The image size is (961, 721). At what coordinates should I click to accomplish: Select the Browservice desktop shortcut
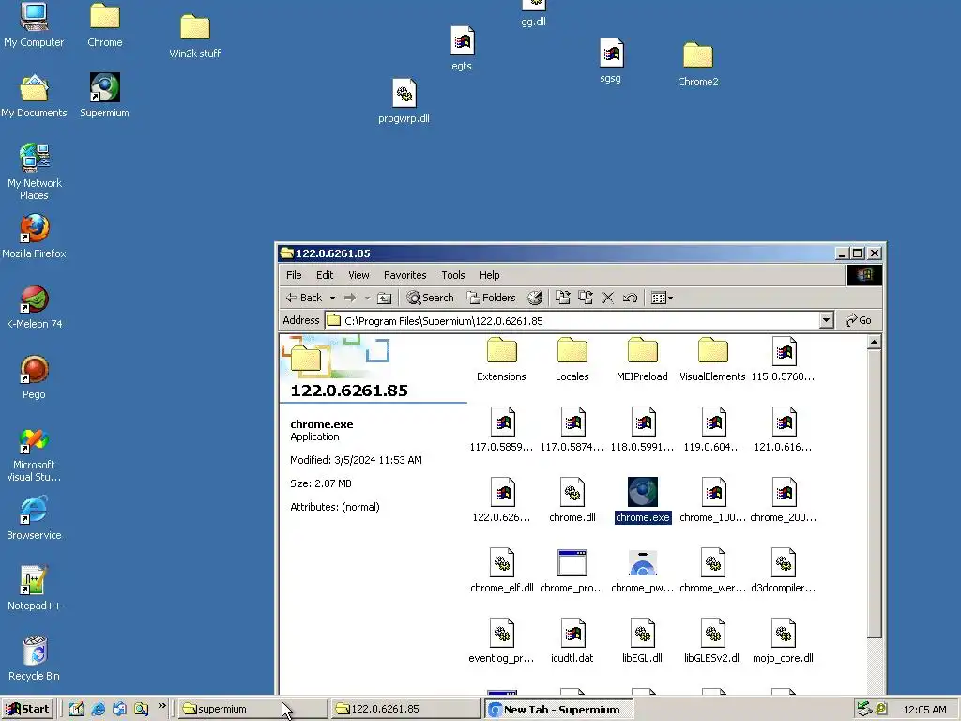pos(34,518)
